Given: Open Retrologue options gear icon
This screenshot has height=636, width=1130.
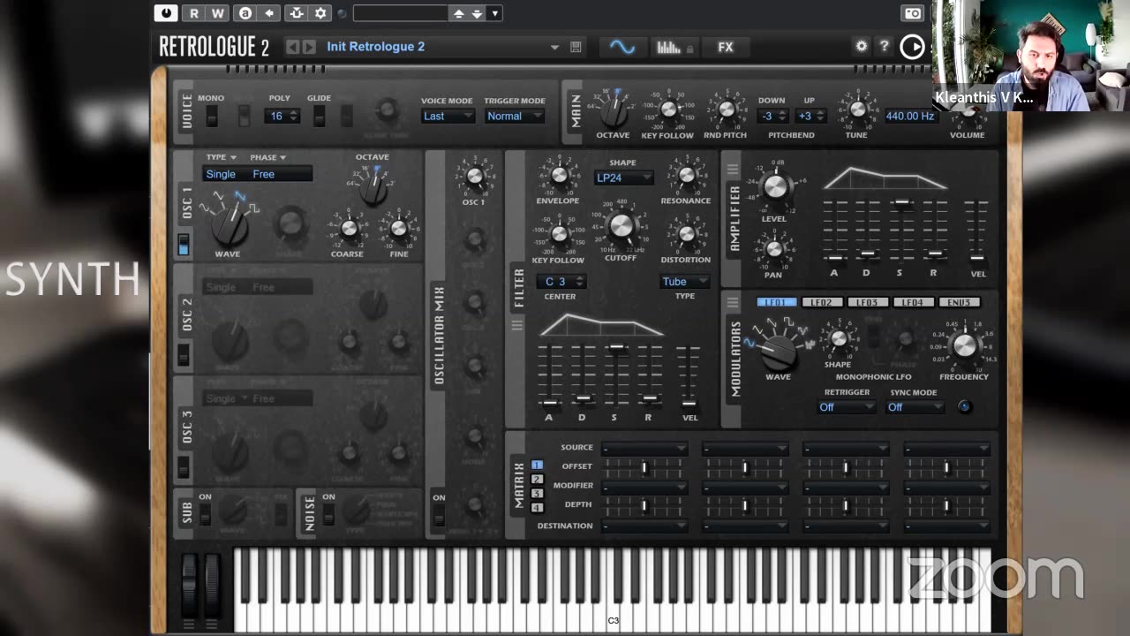Looking at the screenshot, I should [862, 46].
